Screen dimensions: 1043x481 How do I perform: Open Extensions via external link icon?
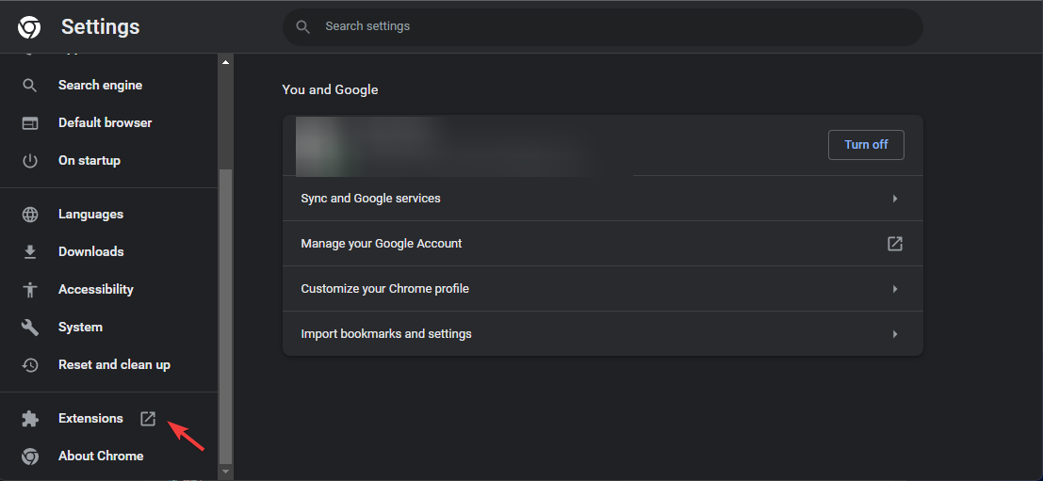(x=148, y=419)
